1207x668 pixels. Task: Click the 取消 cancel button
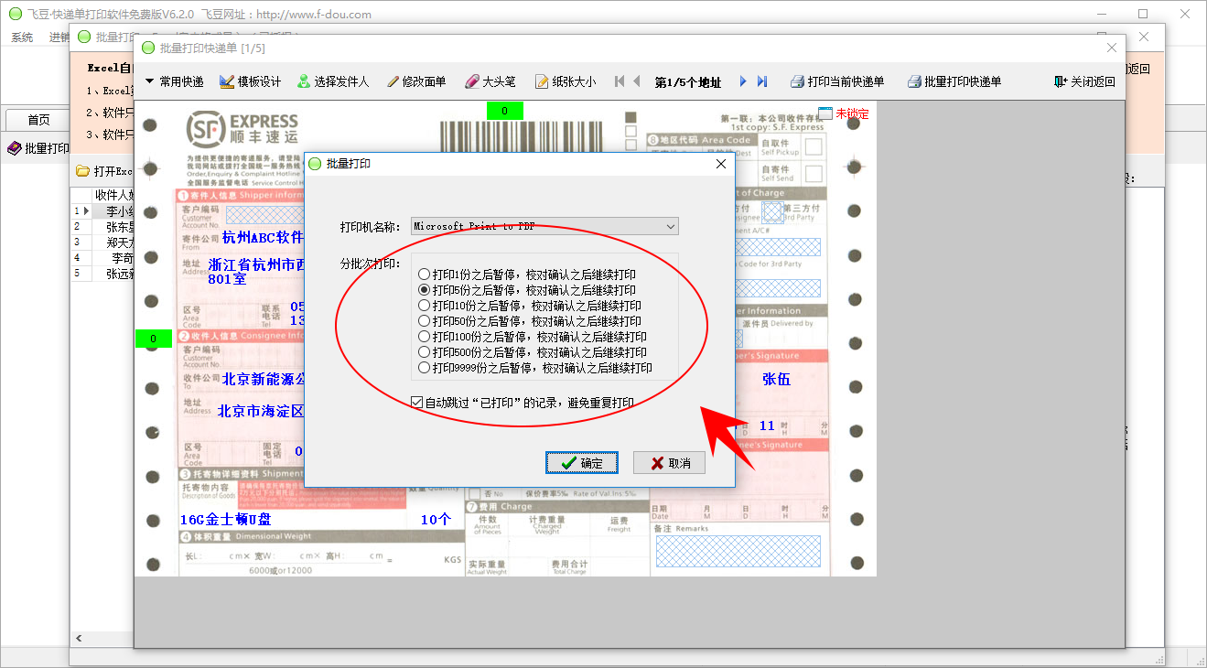click(x=670, y=463)
